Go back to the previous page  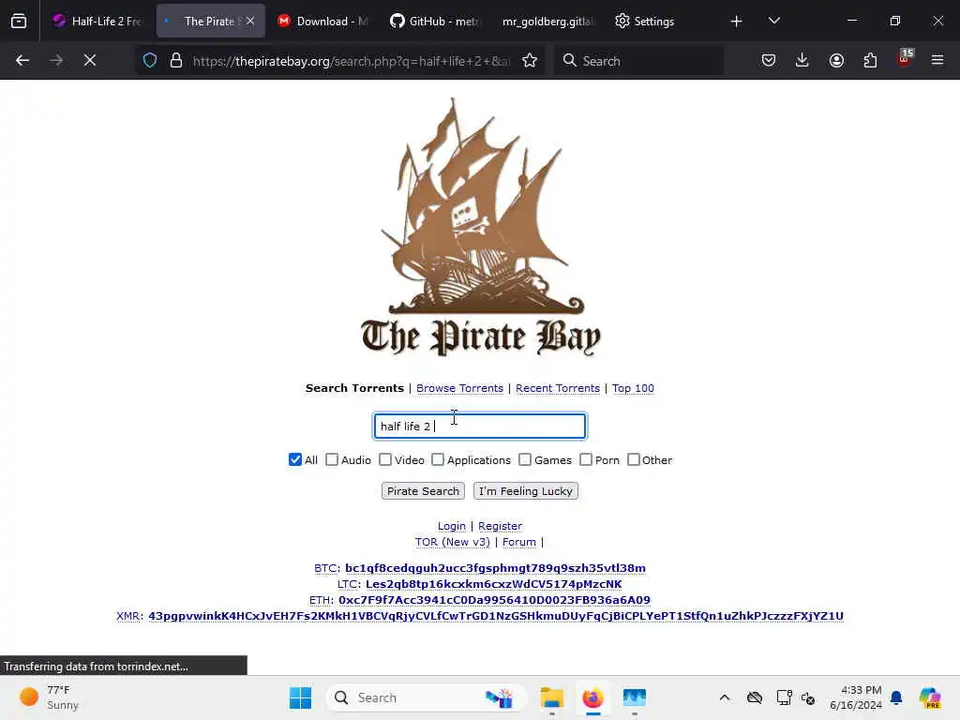[x=22, y=60]
